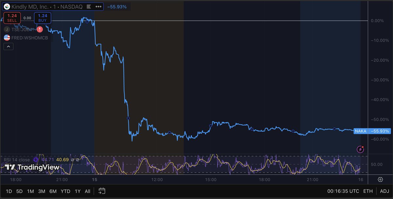Click the red error icon beside TSE:JGB1!
This screenshot has height=199, width=393.
40,29
